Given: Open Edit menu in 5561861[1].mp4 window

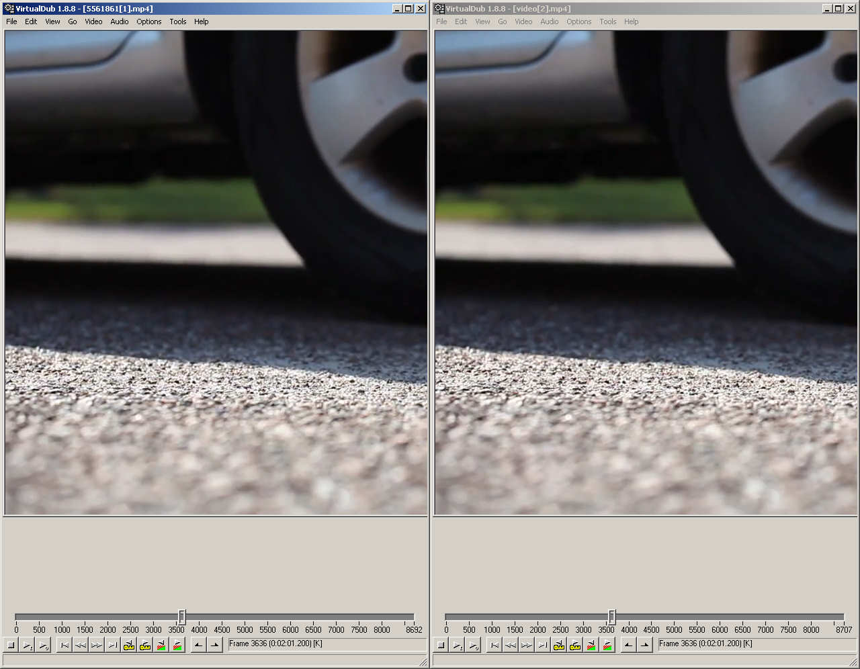Looking at the screenshot, I should (x=31, y=21).
